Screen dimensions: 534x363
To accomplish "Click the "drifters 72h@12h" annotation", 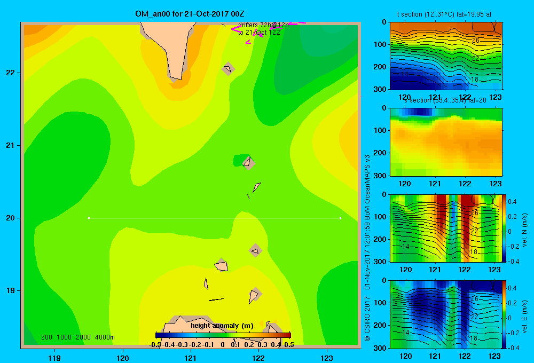I will 263,25.
